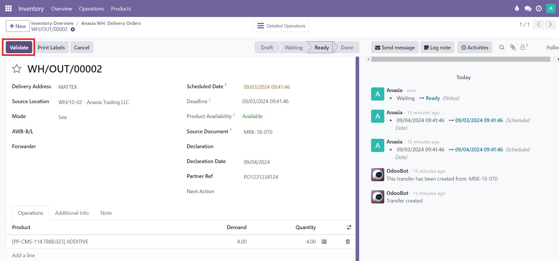Switch to the Additional Info tab
The width and height of the screenshot is (559, 261).
click(x=72, y=213)
